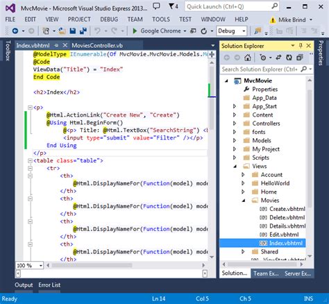
Task: Click the Navigate Backward arrow icon
Action: click(15, 31)
